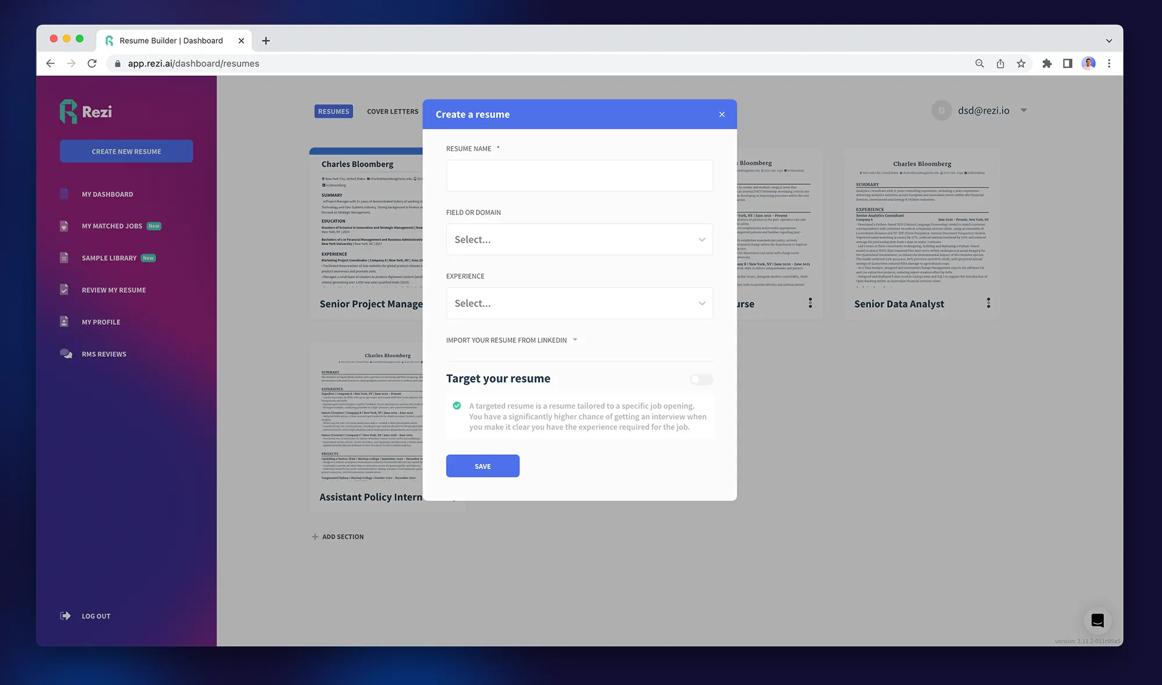Open Sample Library page
This screenshot has height=685, width=1162.
click(x=109, y=258)
